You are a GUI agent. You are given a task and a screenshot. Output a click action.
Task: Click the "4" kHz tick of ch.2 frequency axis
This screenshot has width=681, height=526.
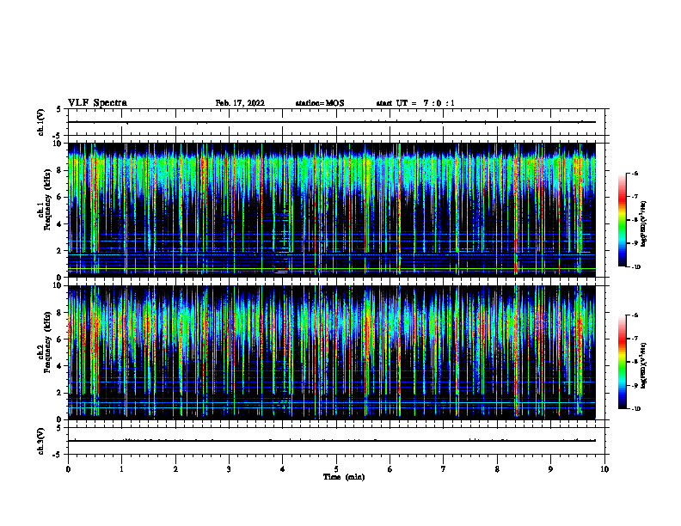pyautogui.click(x=60, y=366)
